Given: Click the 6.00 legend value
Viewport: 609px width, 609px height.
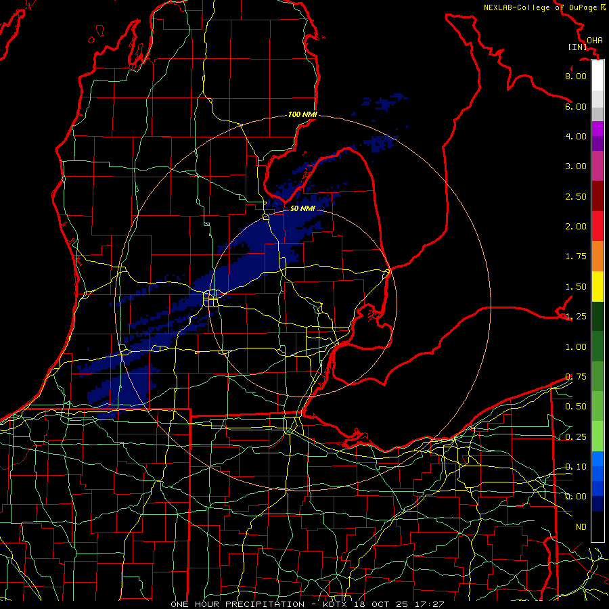Looking at the screenshot, I should click(x=575, y=106).
